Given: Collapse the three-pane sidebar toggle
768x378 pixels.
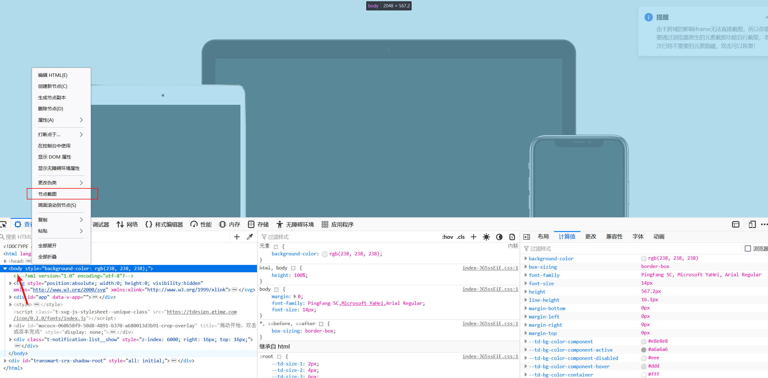Looking at the screenshot, I should click(x=527, y=237).
